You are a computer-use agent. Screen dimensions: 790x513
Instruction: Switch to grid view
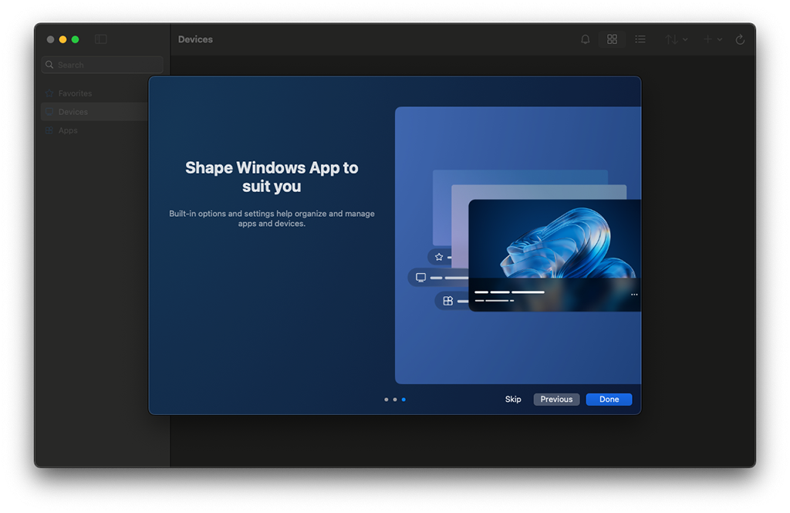coord(612,39)
